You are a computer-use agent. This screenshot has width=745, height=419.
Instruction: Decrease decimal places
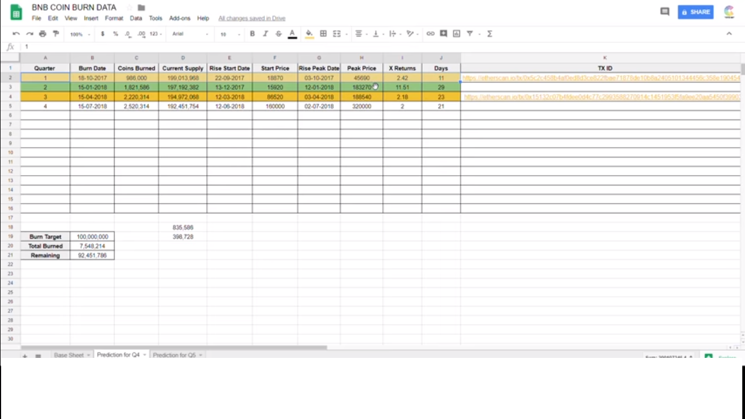point(128,34)
